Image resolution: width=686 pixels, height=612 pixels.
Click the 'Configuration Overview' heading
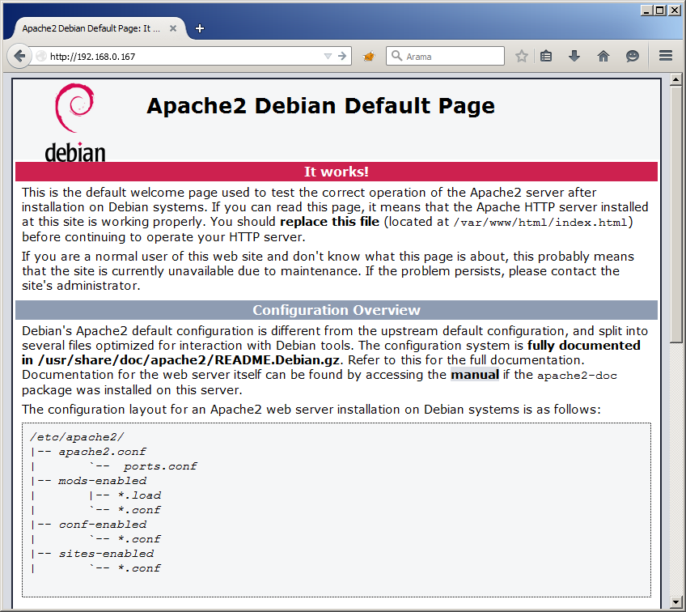pos(336,310)
